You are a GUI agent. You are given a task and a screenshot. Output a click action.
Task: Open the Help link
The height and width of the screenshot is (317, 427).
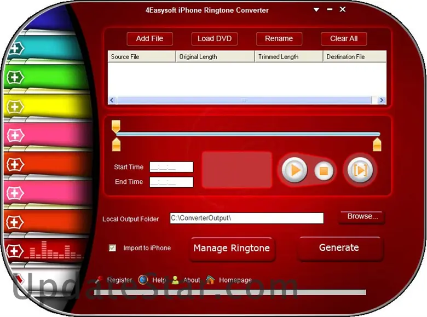click(159, 280)
